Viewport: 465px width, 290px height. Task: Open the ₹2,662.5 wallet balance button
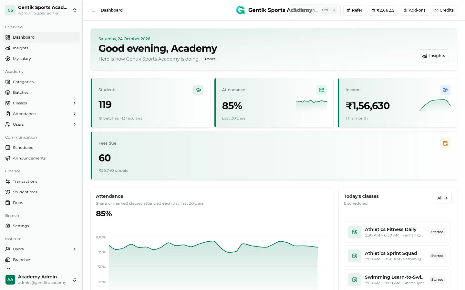point(383,10)
